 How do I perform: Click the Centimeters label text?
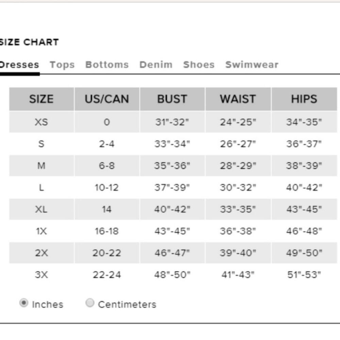click(x=127, y=304)
